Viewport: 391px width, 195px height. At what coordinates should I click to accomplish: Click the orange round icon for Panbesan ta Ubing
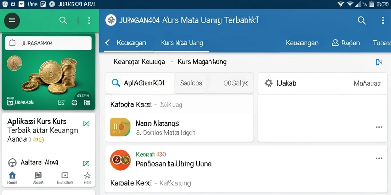pyautogui.click(x=120, y=160)
